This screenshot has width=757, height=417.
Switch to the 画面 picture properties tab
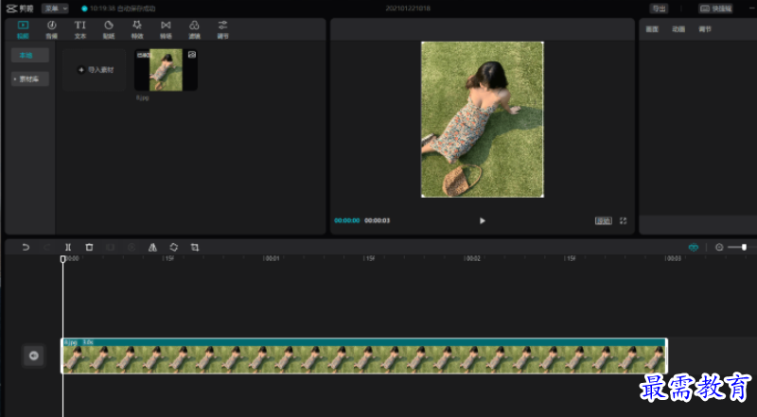[x=652, y=29]
